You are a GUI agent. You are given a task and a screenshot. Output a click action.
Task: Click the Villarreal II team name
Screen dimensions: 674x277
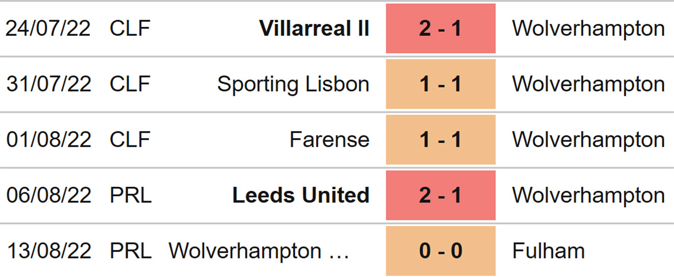[314, 29]
